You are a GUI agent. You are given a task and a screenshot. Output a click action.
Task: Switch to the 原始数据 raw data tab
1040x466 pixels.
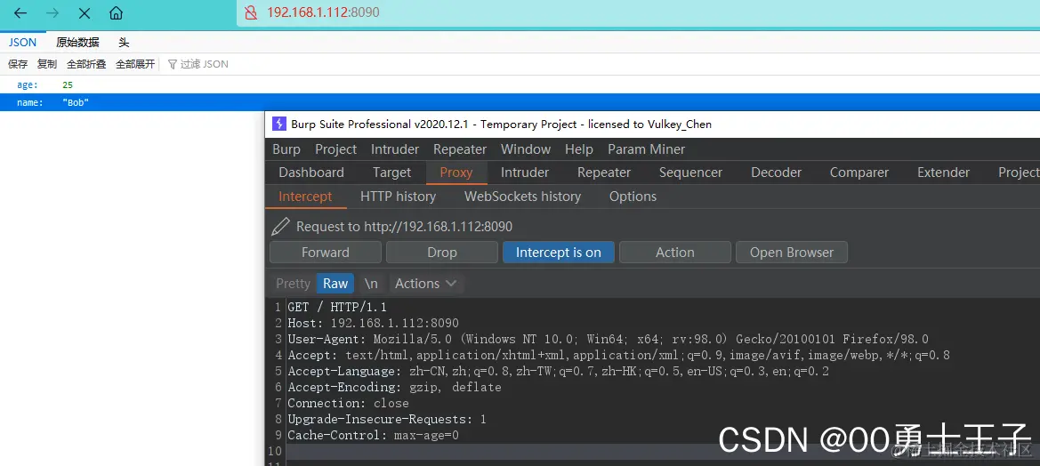tap(77, 43)
